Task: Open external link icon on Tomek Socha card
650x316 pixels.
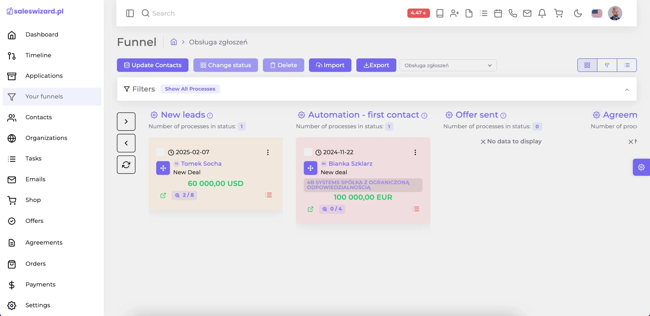Action: (163, 195)
